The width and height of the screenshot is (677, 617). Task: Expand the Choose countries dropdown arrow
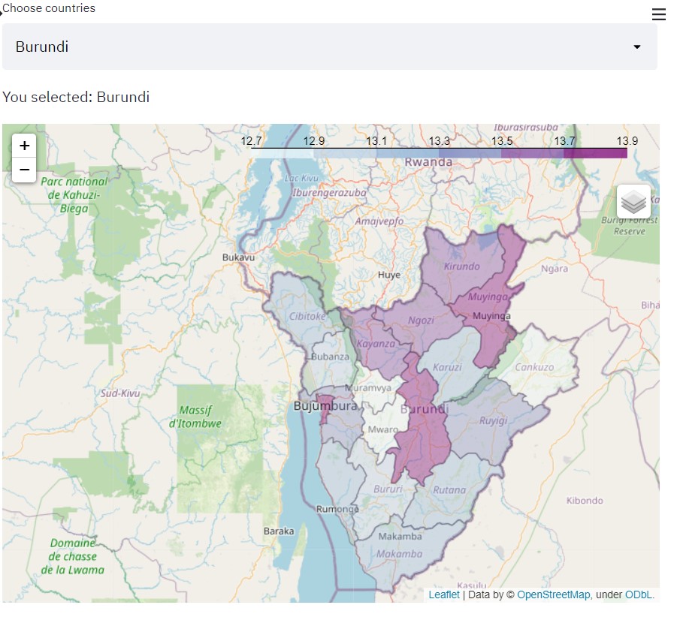pyautogui.click(x=637, y=47)
